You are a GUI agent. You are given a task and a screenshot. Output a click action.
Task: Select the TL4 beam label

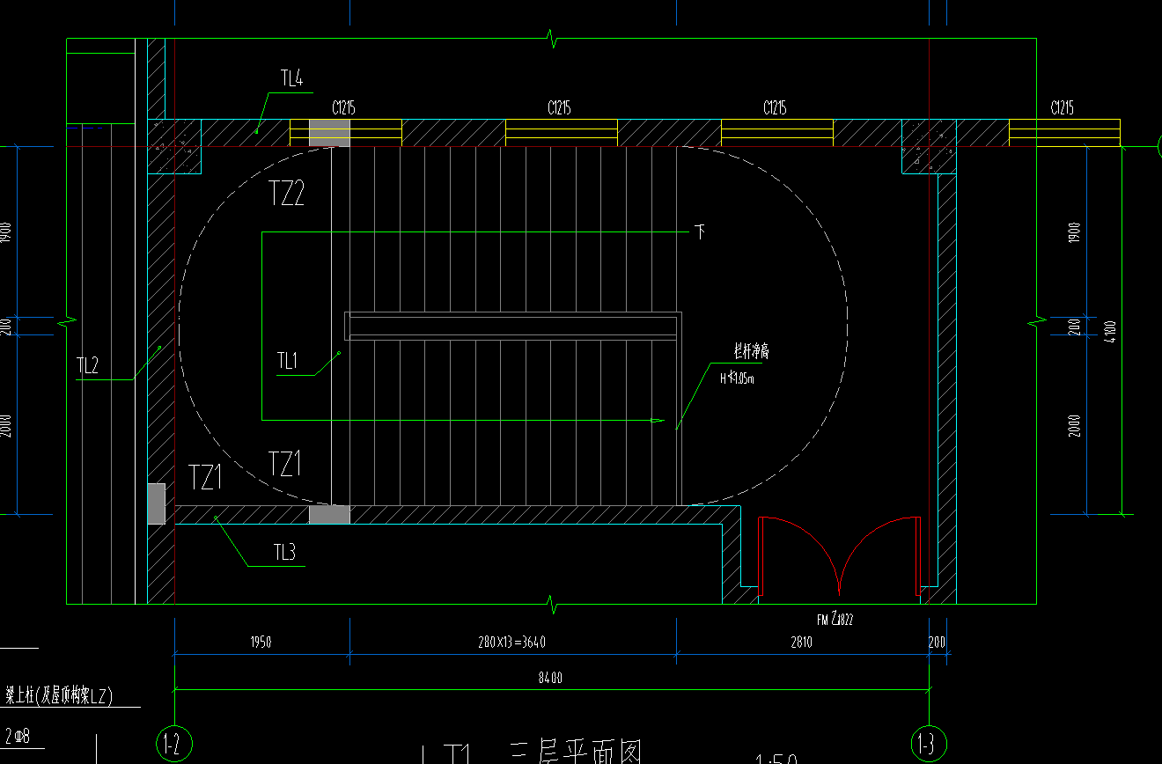click(291, 78)
